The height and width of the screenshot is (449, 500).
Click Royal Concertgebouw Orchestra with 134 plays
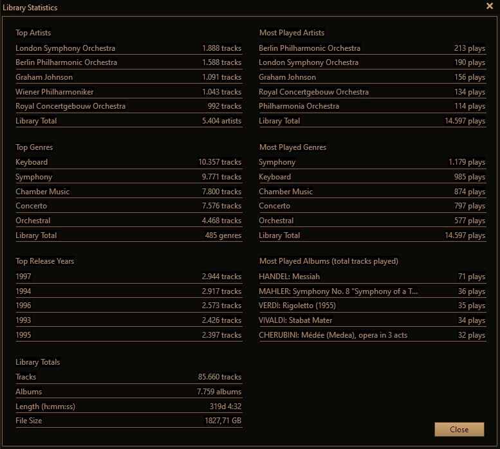[314, 92]
